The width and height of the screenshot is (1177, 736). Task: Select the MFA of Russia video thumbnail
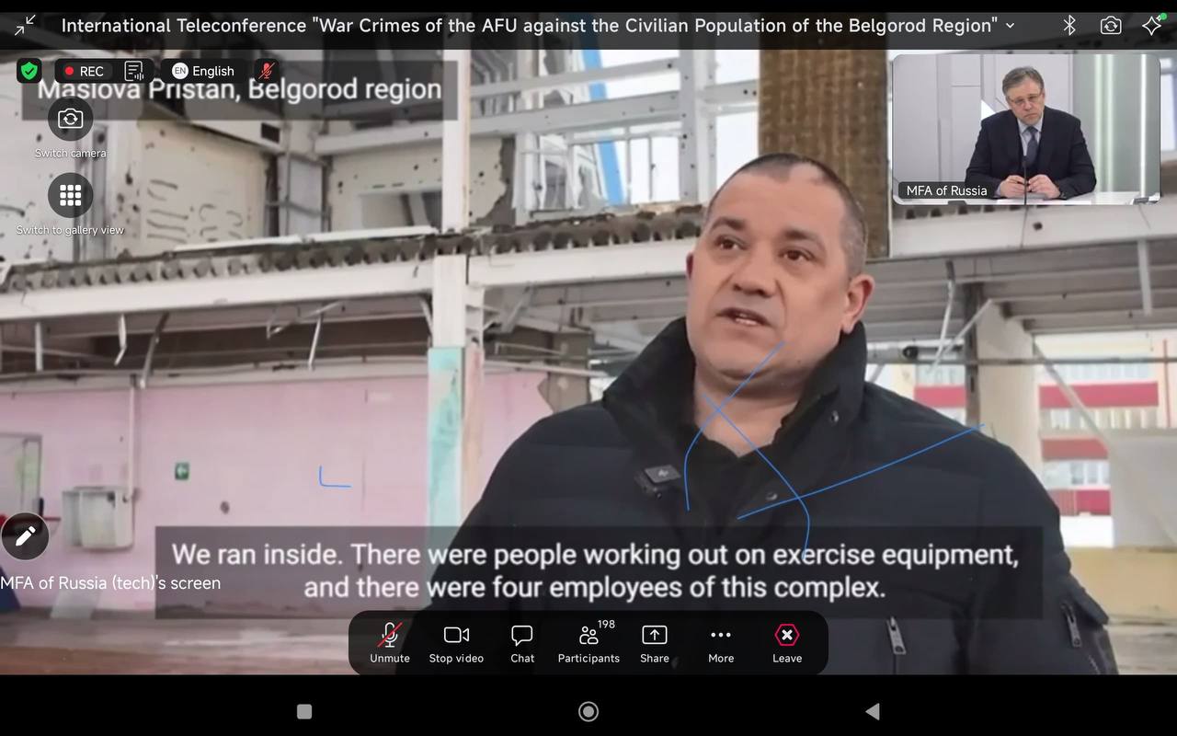(1026, 128)
